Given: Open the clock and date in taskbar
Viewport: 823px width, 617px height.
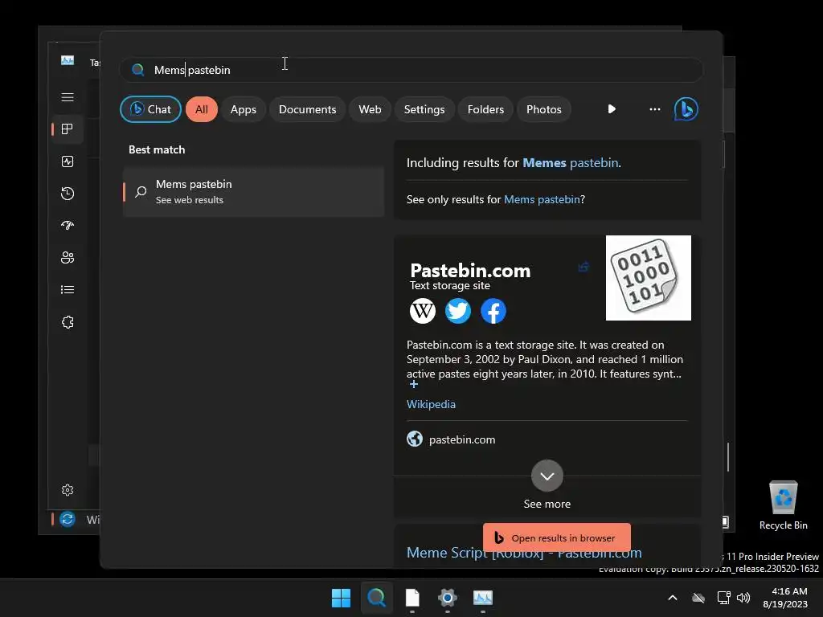Looking at the screenshot, I should [784, 598].
